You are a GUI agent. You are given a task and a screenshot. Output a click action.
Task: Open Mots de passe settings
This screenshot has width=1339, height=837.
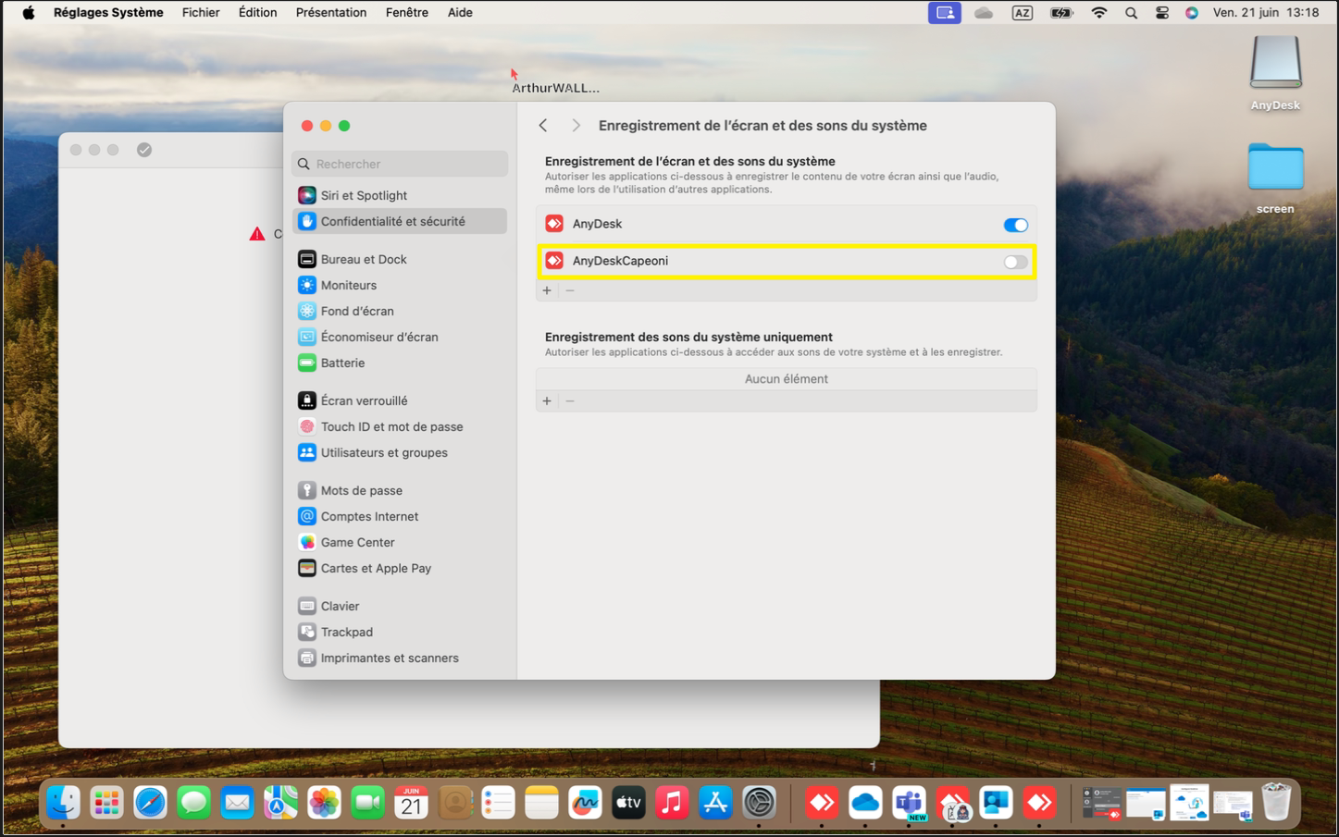pos(400,490)
